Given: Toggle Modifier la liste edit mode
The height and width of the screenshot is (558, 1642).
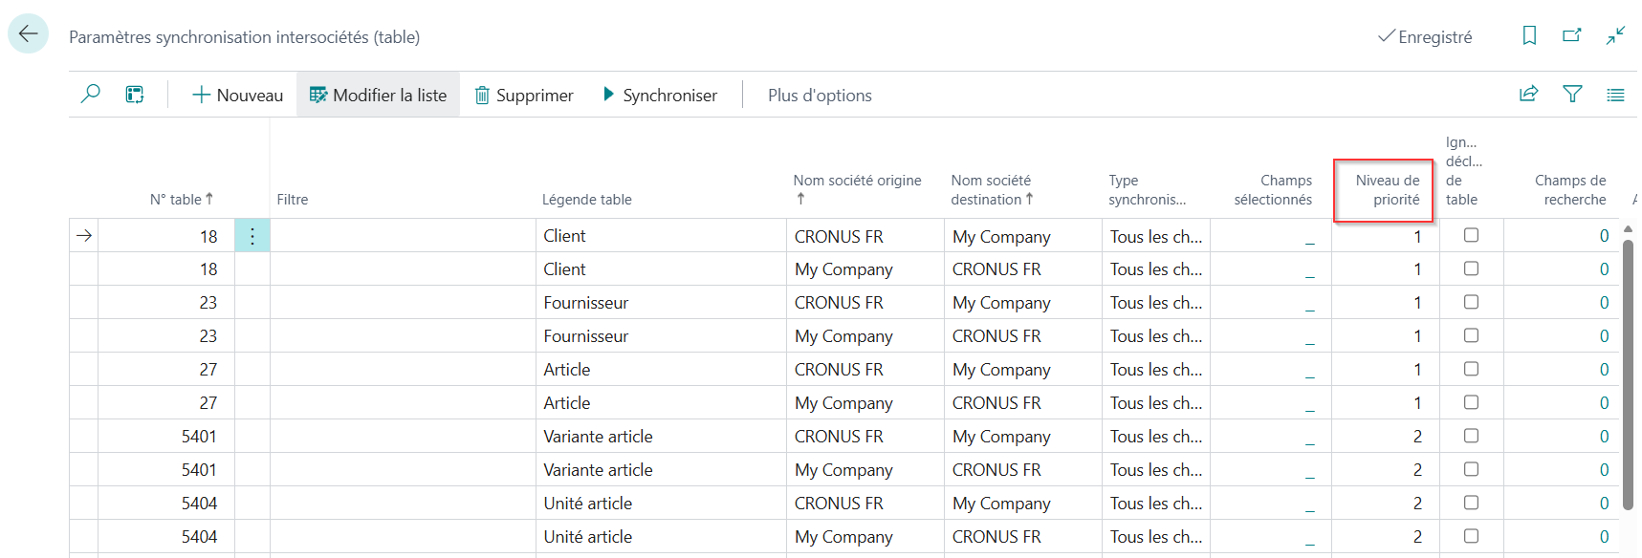Looking at the screenshot, I should pos(378,95).
